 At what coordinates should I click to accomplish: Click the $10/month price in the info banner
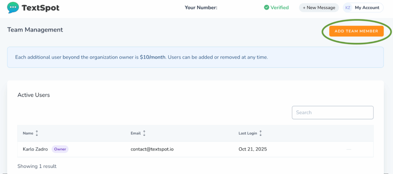tap(152, 57)
